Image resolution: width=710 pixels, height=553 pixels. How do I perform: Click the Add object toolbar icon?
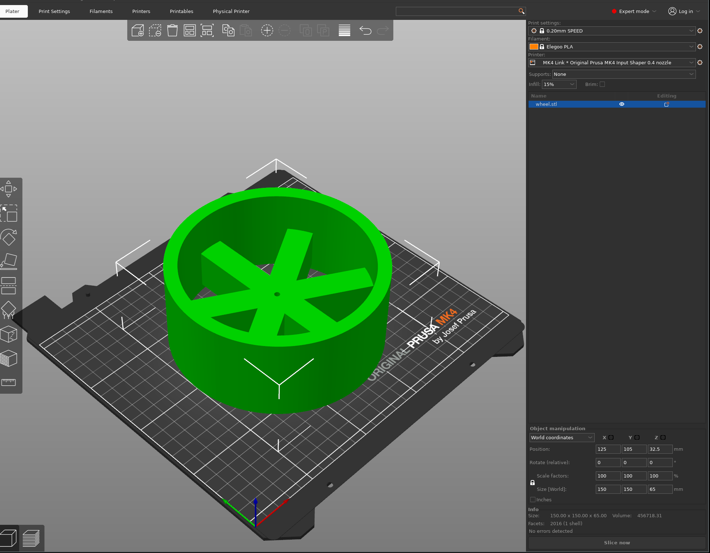tap(138, 30)
